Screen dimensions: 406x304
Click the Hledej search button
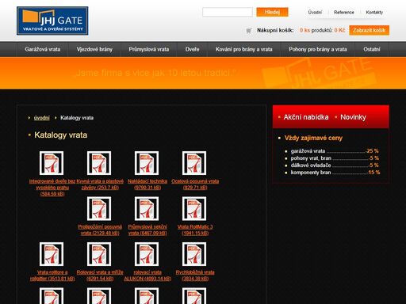click(272, 12)
